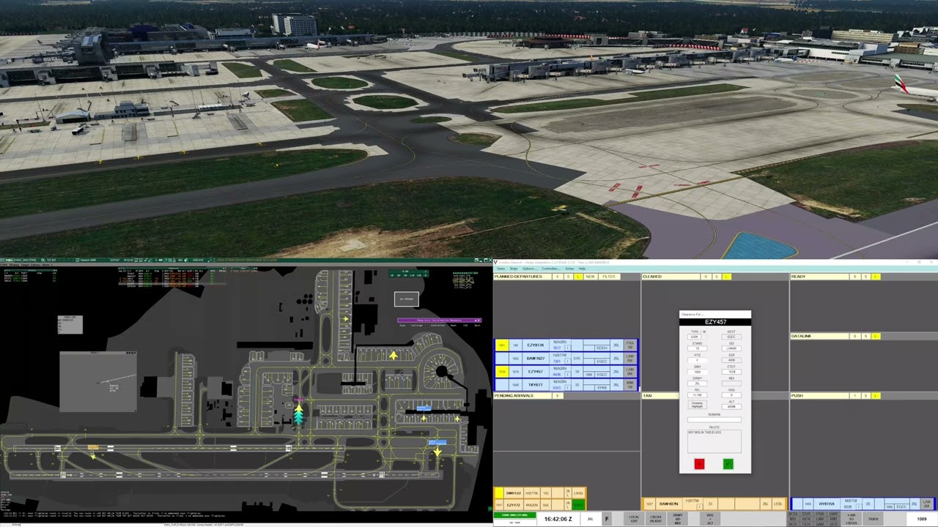Toggle S in Cleared bay header
The width and height of the screenshot is (938, 527).
click(x=716, y=277)
